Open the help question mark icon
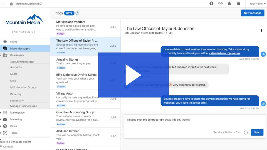Image resolution: width=267 pixels, height=150 pixels. [x=211, y=3]
